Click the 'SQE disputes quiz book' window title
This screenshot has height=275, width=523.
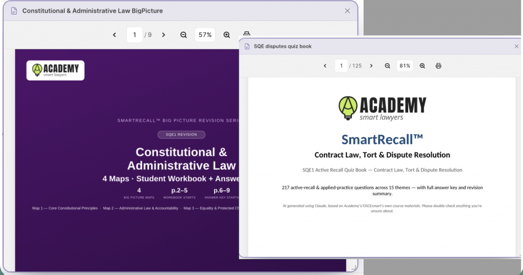pyautogui.click(x=282, y=46)
